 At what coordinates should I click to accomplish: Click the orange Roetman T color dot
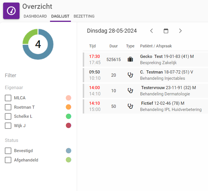pos(68,107)
